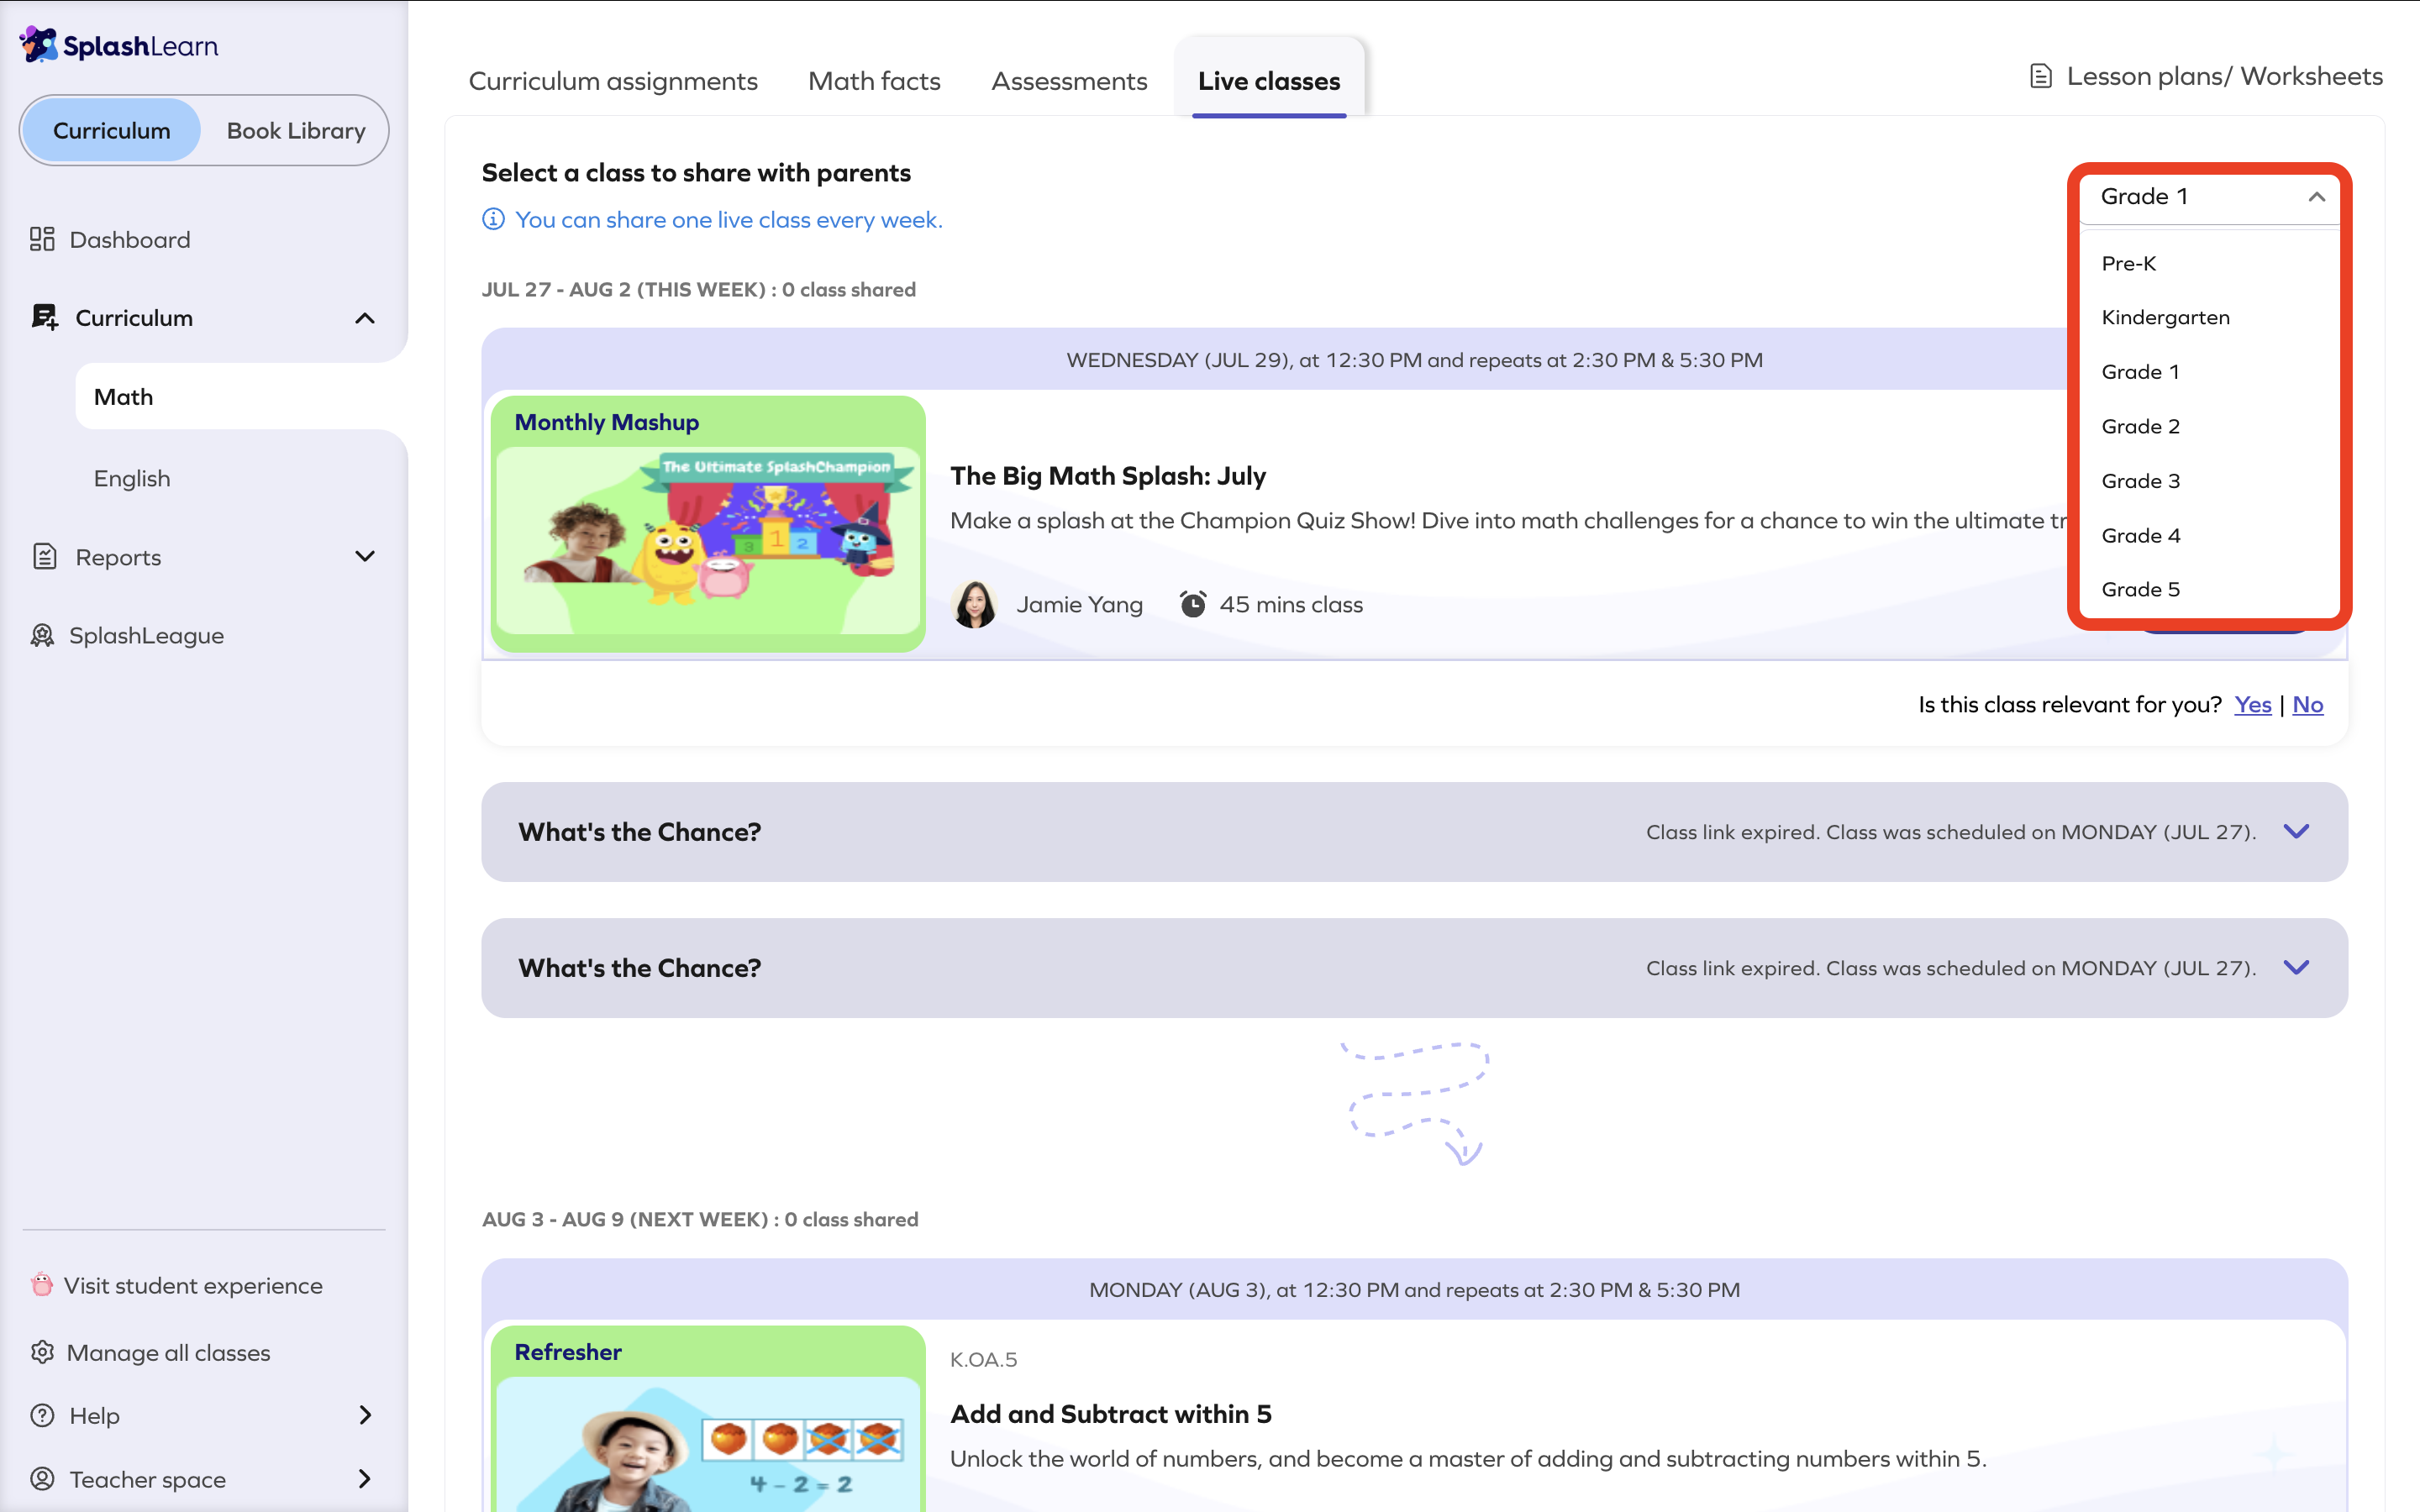Click the Help question mark icon
Screen dimensions: 2420x1512
tap(42, 1415)
